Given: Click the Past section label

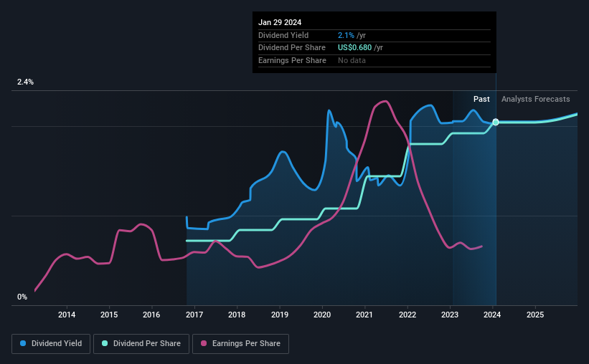Looking at the screenshot, I should [x=481, y=99].
